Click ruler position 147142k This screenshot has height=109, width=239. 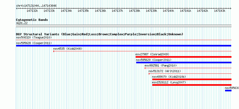tap(203, 11)
